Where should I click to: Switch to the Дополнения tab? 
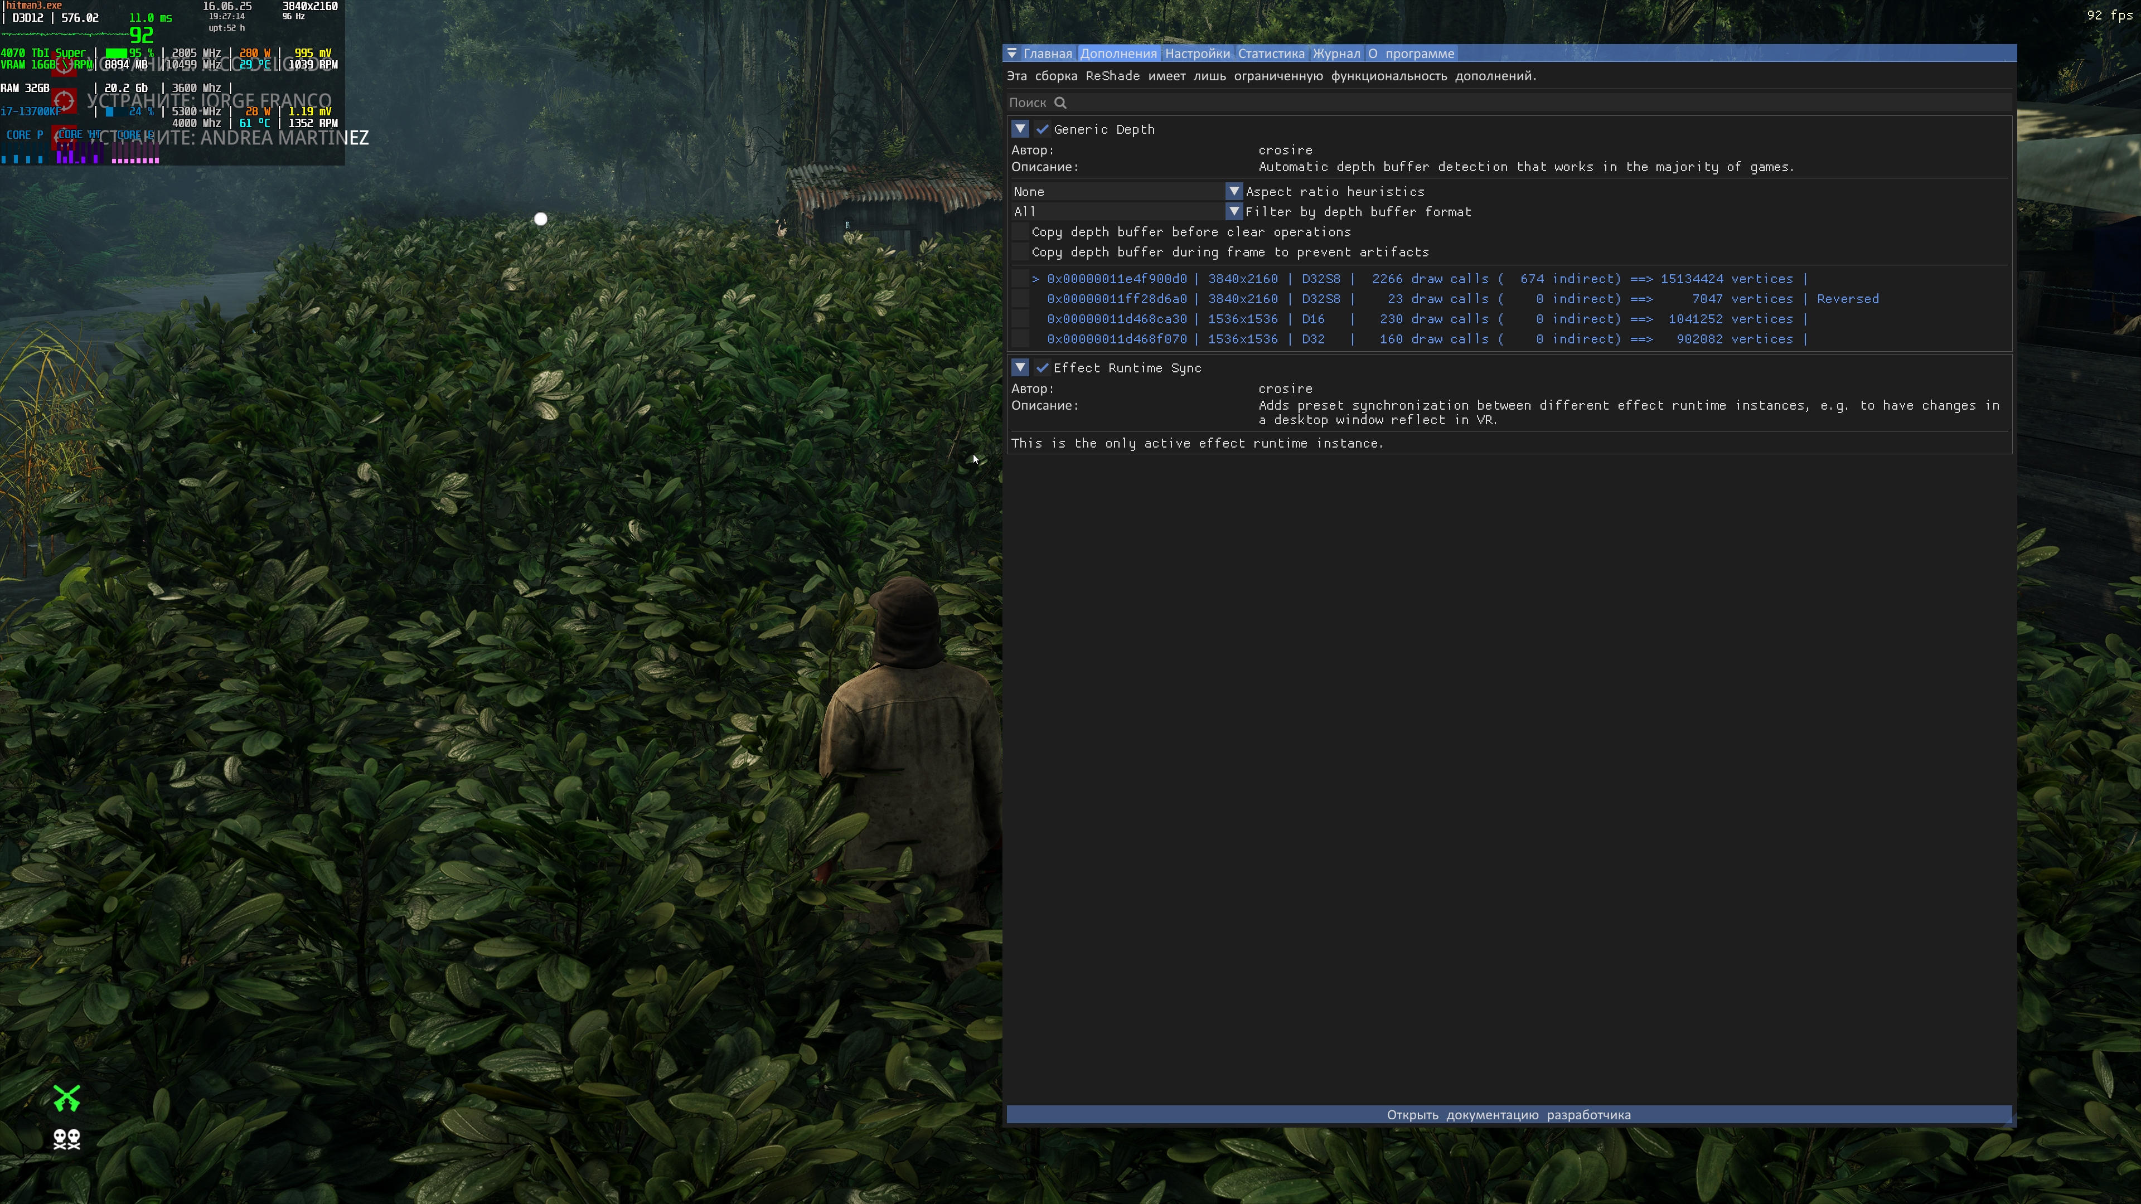1118,53
